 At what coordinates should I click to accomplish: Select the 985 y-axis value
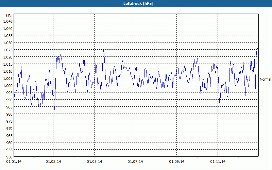click(10, 107)
